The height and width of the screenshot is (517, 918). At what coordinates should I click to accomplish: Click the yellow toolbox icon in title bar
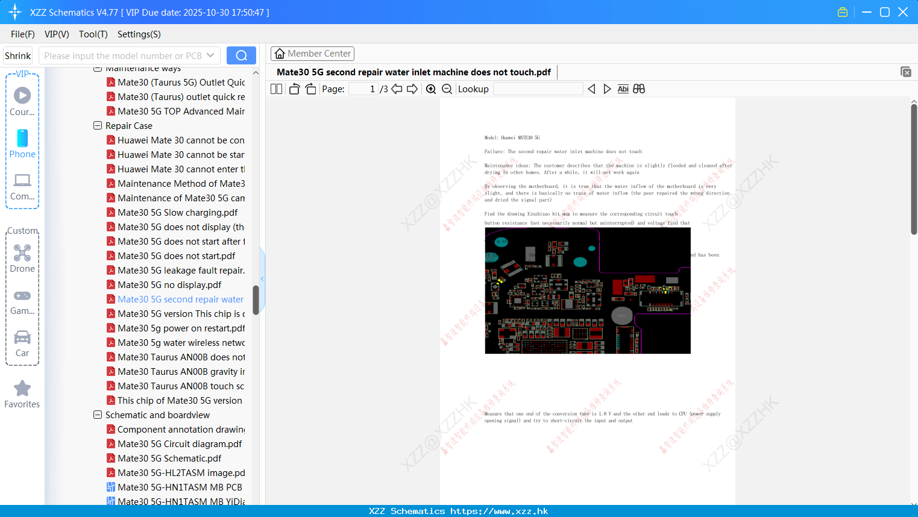click(843, 12)
